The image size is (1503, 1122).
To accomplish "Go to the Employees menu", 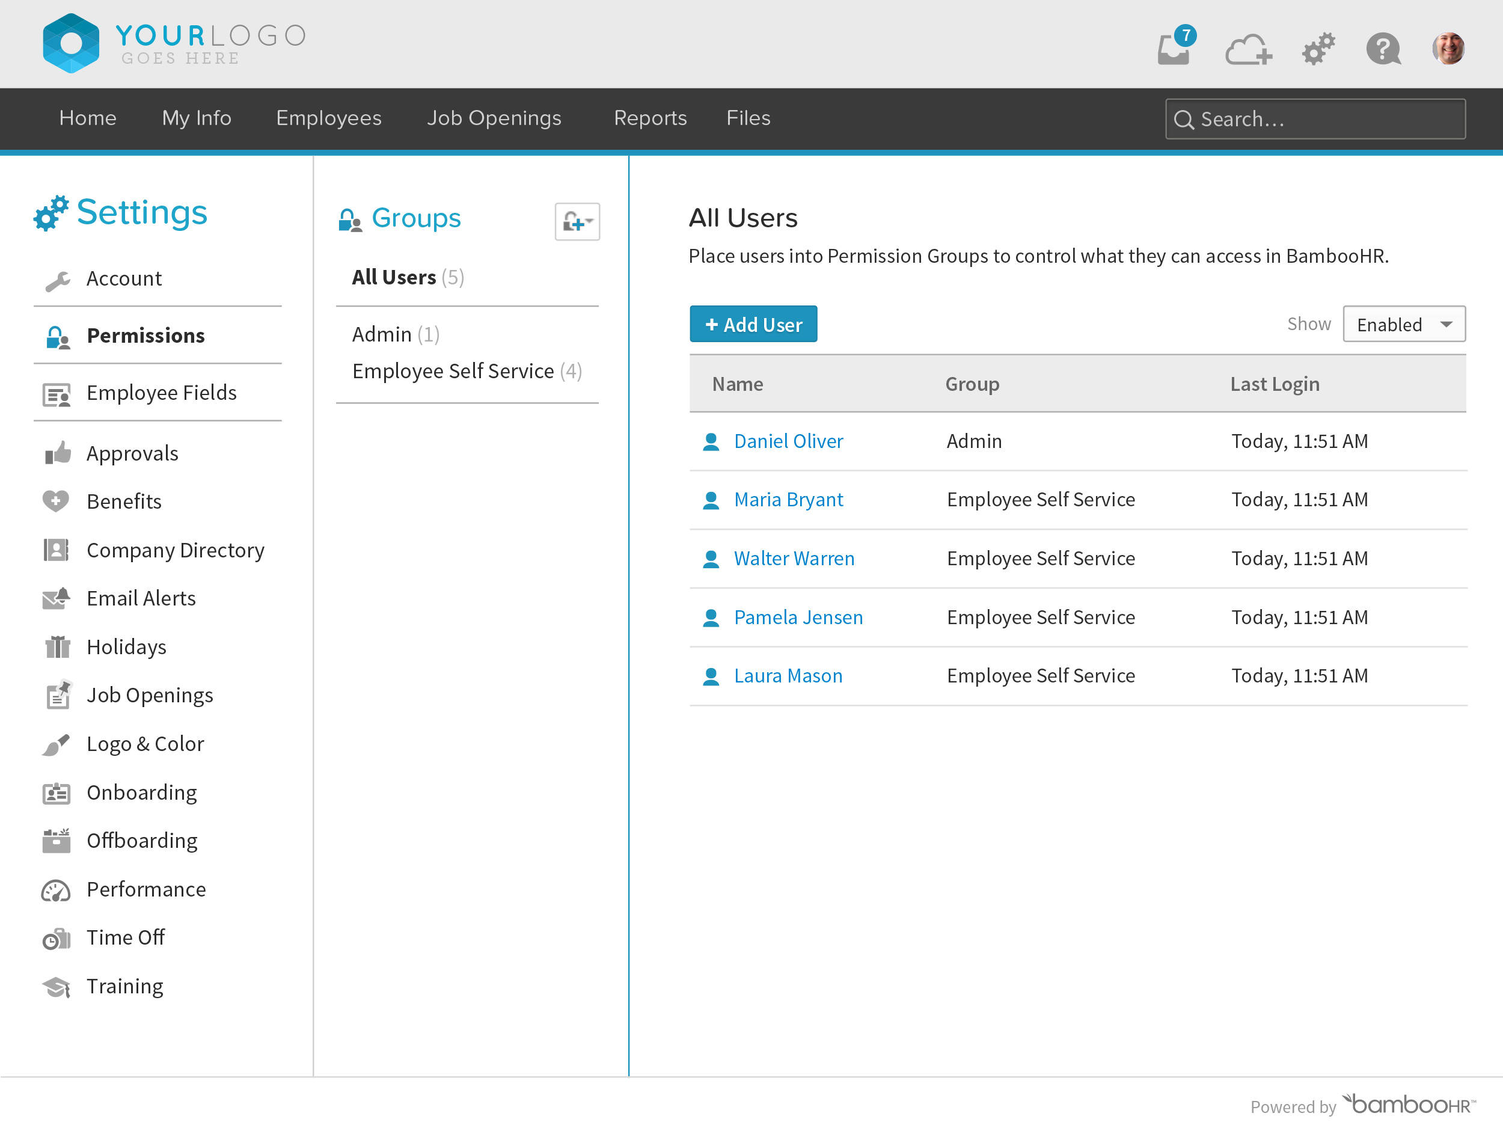I will [329, 118].
